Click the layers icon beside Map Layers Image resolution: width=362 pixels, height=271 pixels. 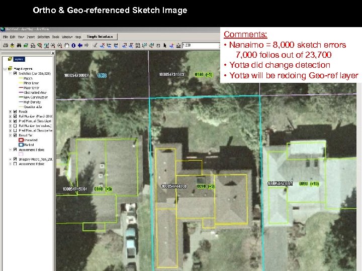coord(10,68)
